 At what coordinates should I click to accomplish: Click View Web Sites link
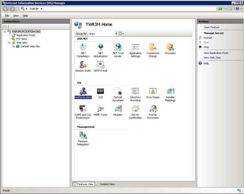point(212,58)
